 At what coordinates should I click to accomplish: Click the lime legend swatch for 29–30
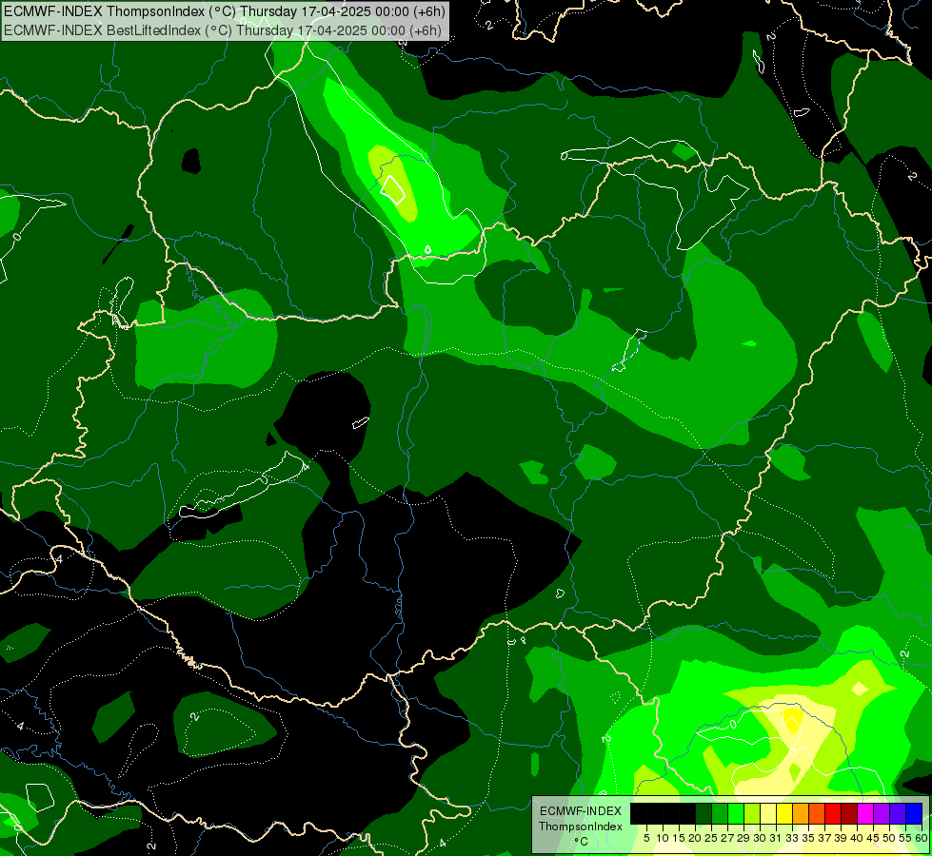click(752, 813)
